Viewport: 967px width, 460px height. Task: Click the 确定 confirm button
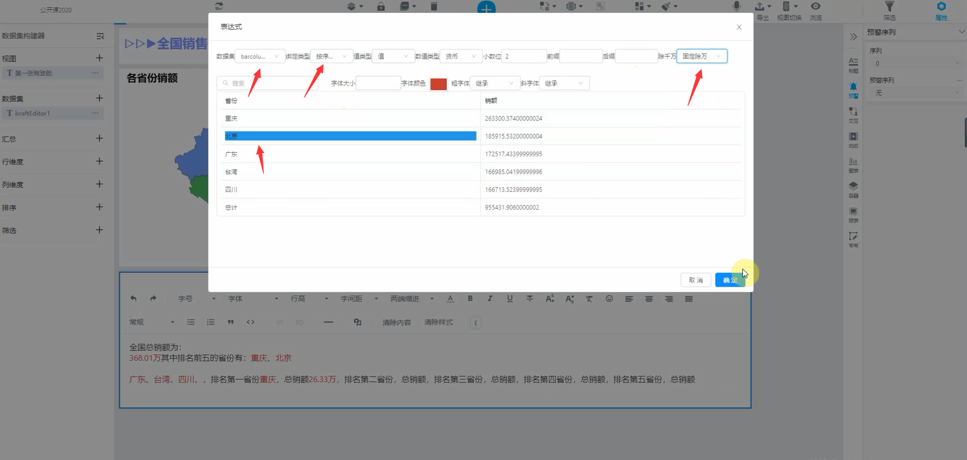[730, 280]
